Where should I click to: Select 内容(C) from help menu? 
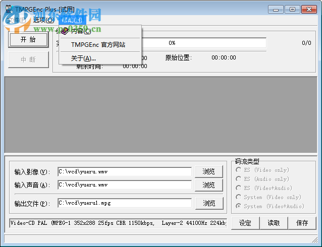[x=100, y=31]
